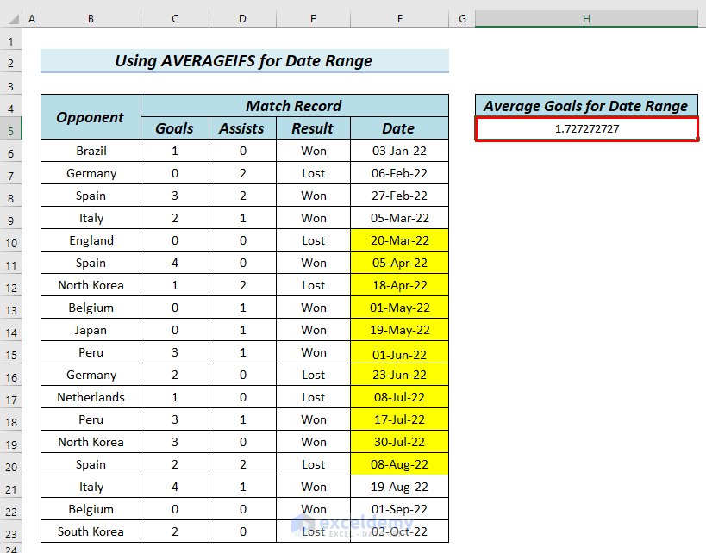Select column H header

point(586,19)
